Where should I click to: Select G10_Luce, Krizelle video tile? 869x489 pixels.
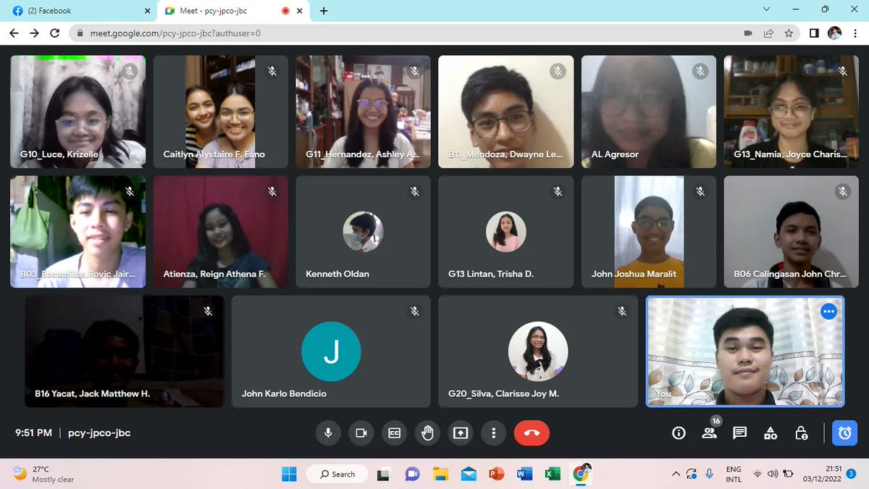click(x=77, y=112)
